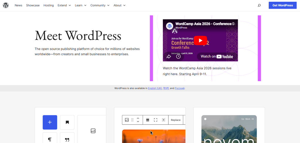Click the video title WordCamp Asia 2026
This screenshot has height=143, width=300.
205,24
